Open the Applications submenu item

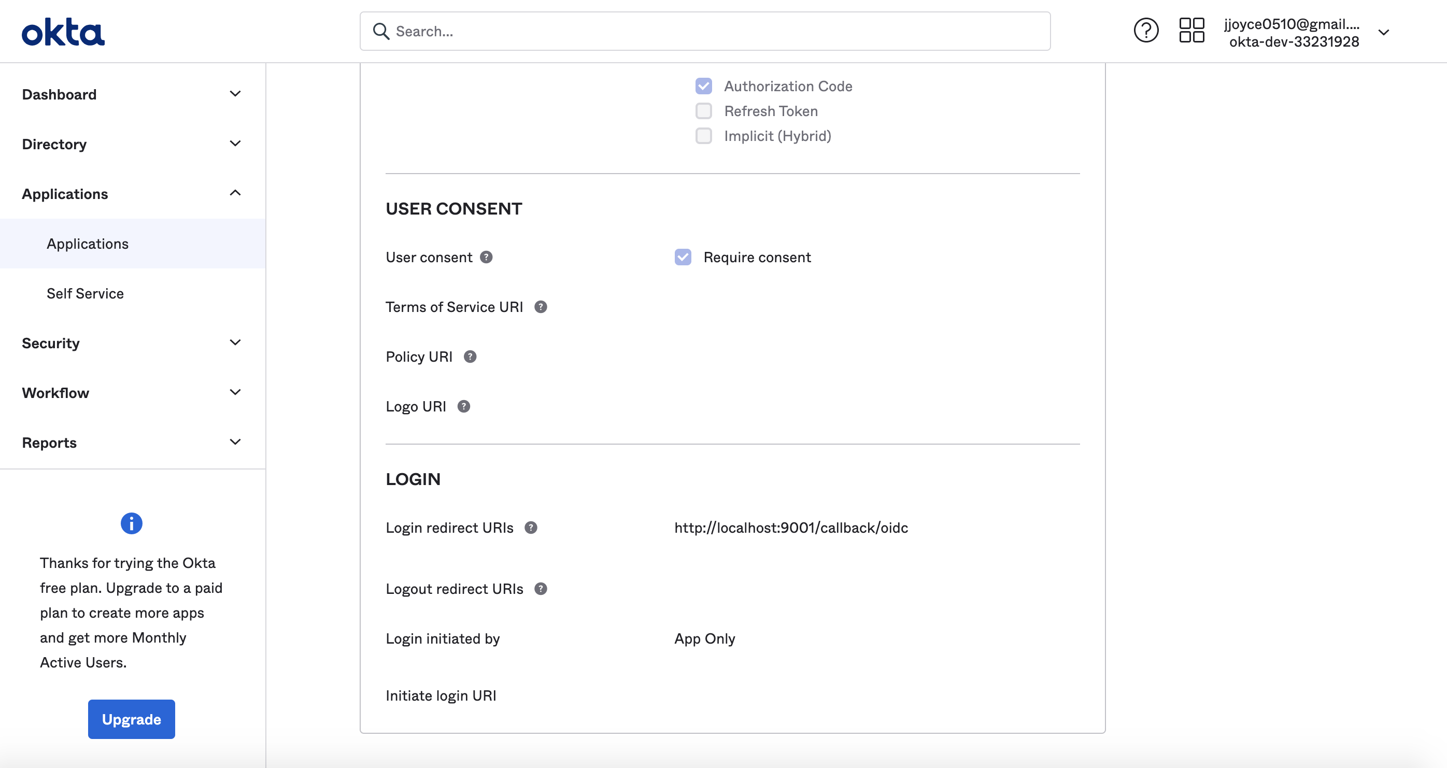87,243
